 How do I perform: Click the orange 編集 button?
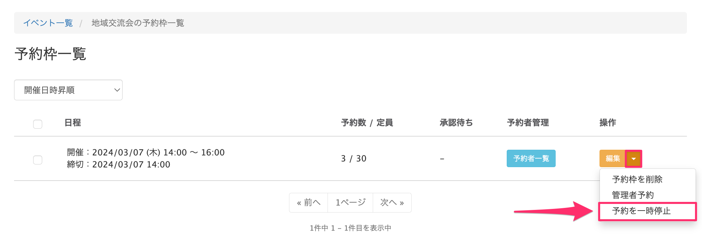pyautogui.click(x=613, y=158)
